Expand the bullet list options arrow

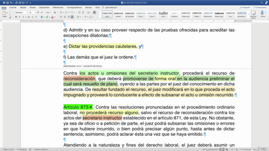coord(63,13)
